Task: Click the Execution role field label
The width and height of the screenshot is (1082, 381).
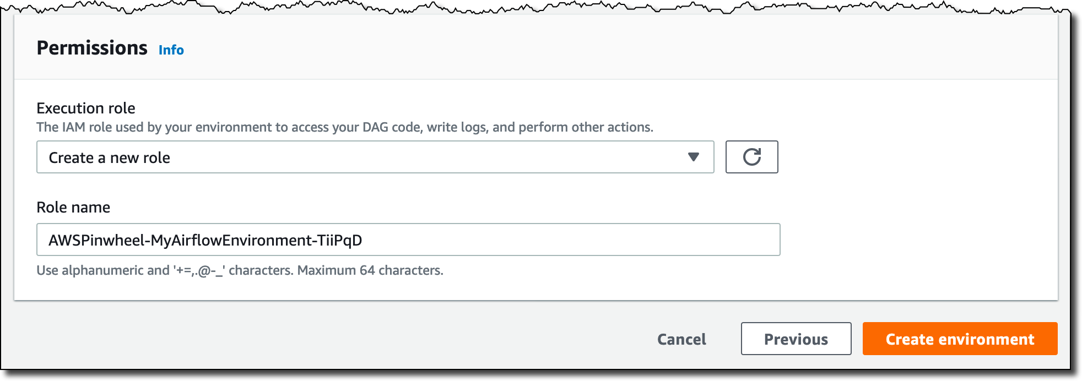Action: [x=86, y=108]
